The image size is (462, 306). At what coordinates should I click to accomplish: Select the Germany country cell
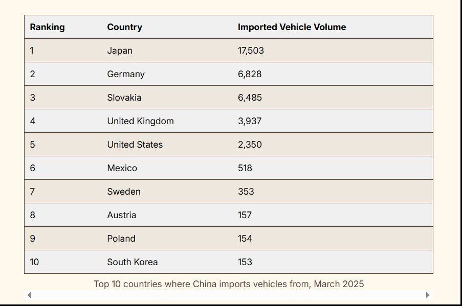click(126, 74)
